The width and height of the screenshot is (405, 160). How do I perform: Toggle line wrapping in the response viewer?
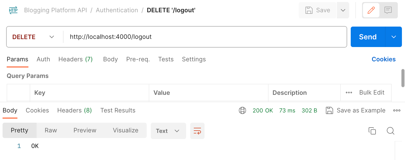tap(197, 131)
